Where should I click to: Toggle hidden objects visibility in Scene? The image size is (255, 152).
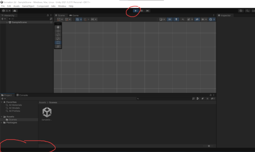197,19
